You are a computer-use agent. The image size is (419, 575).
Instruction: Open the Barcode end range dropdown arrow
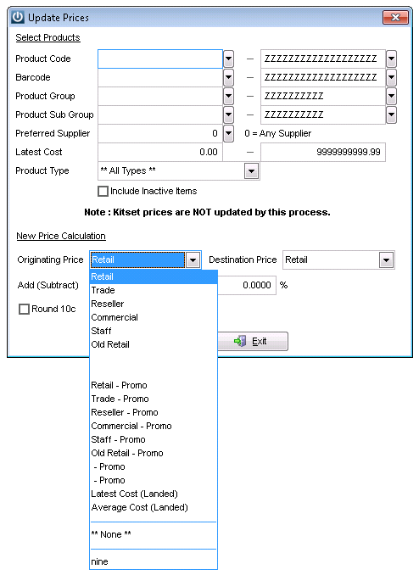pyautogui.click(x=392, y=77)
